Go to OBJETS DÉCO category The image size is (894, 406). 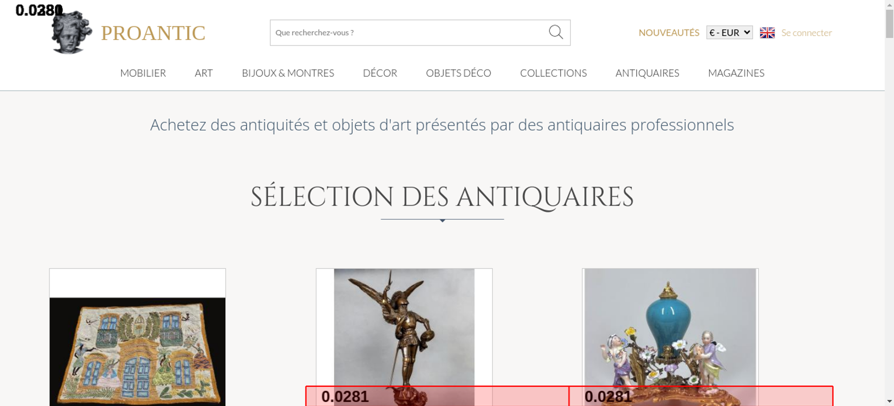pos(458,73)
